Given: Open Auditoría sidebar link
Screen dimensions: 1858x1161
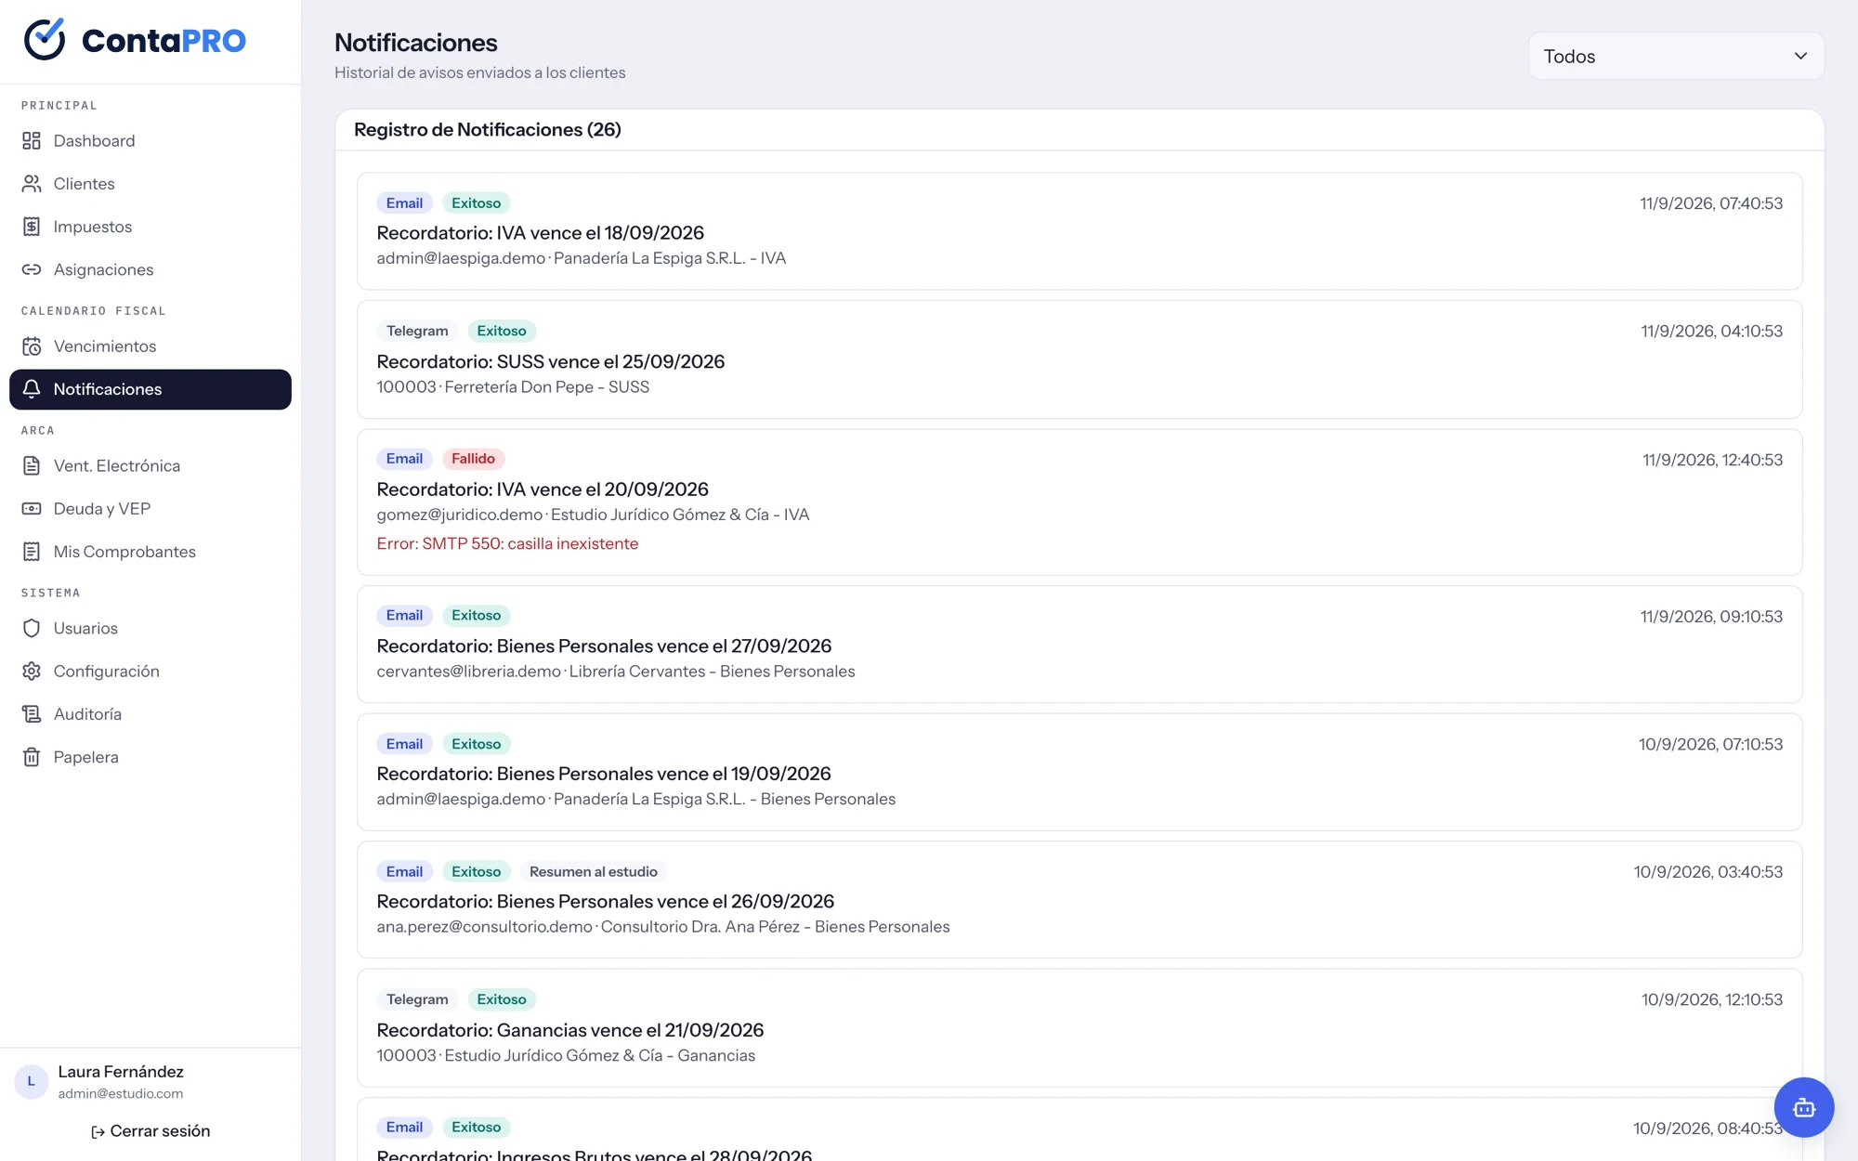Looking at the screenshot, I should 150,714.
